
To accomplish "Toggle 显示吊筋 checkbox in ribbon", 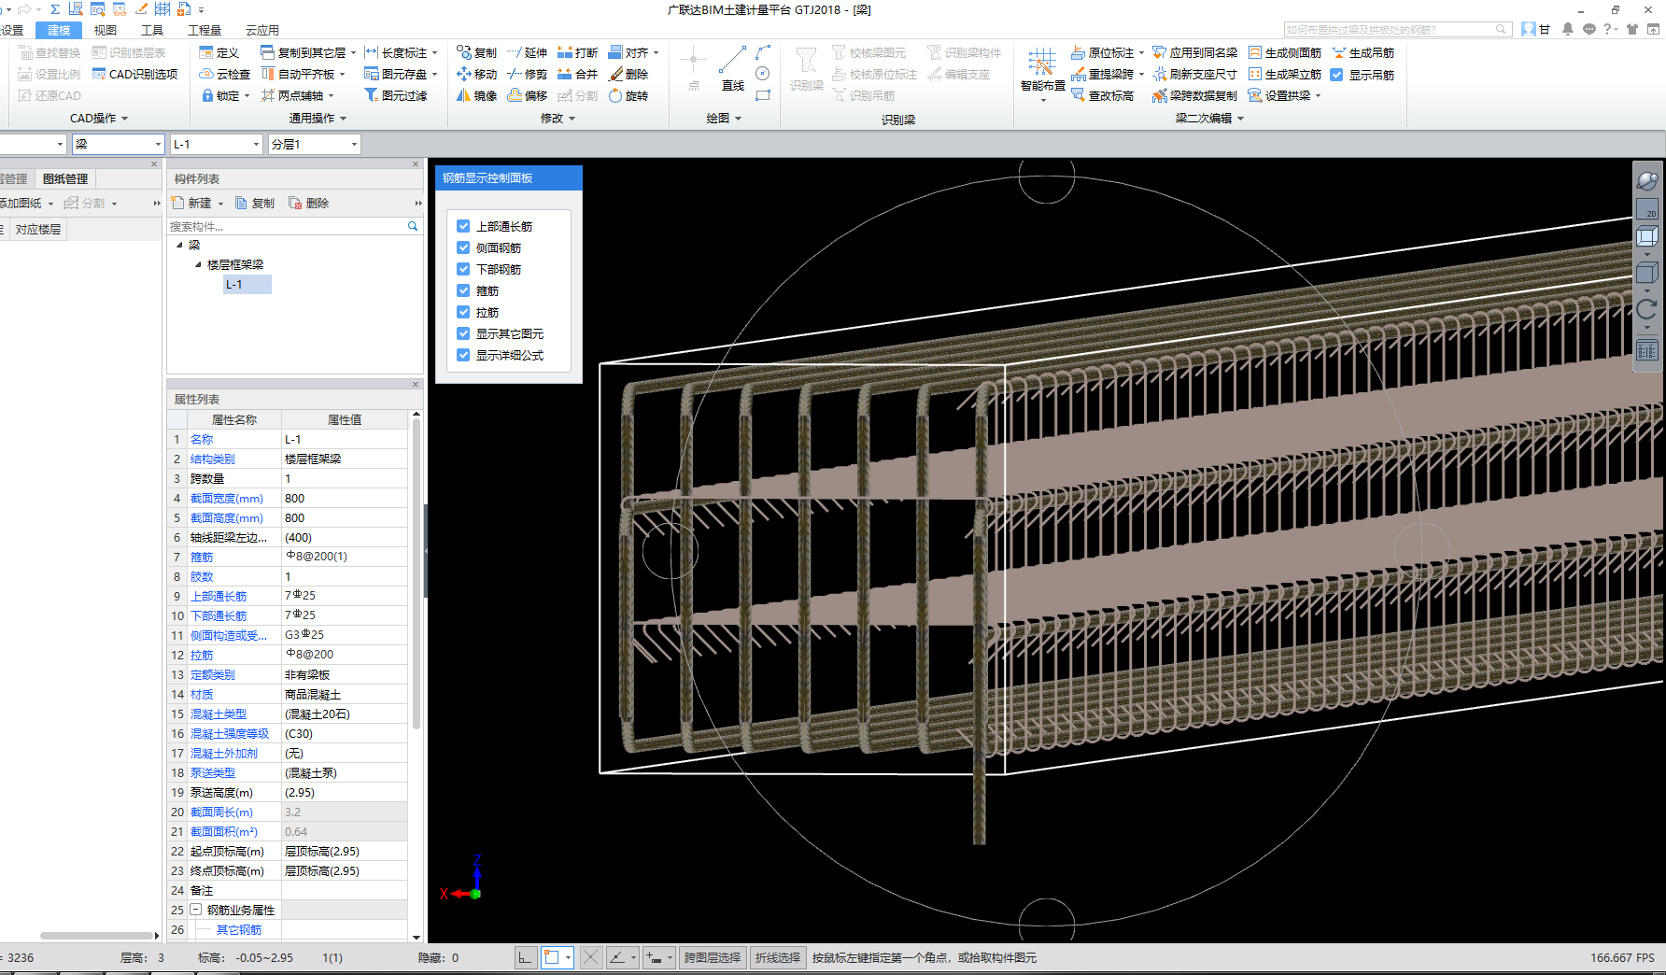I will pyautogui.click(x=1336, y=75).
